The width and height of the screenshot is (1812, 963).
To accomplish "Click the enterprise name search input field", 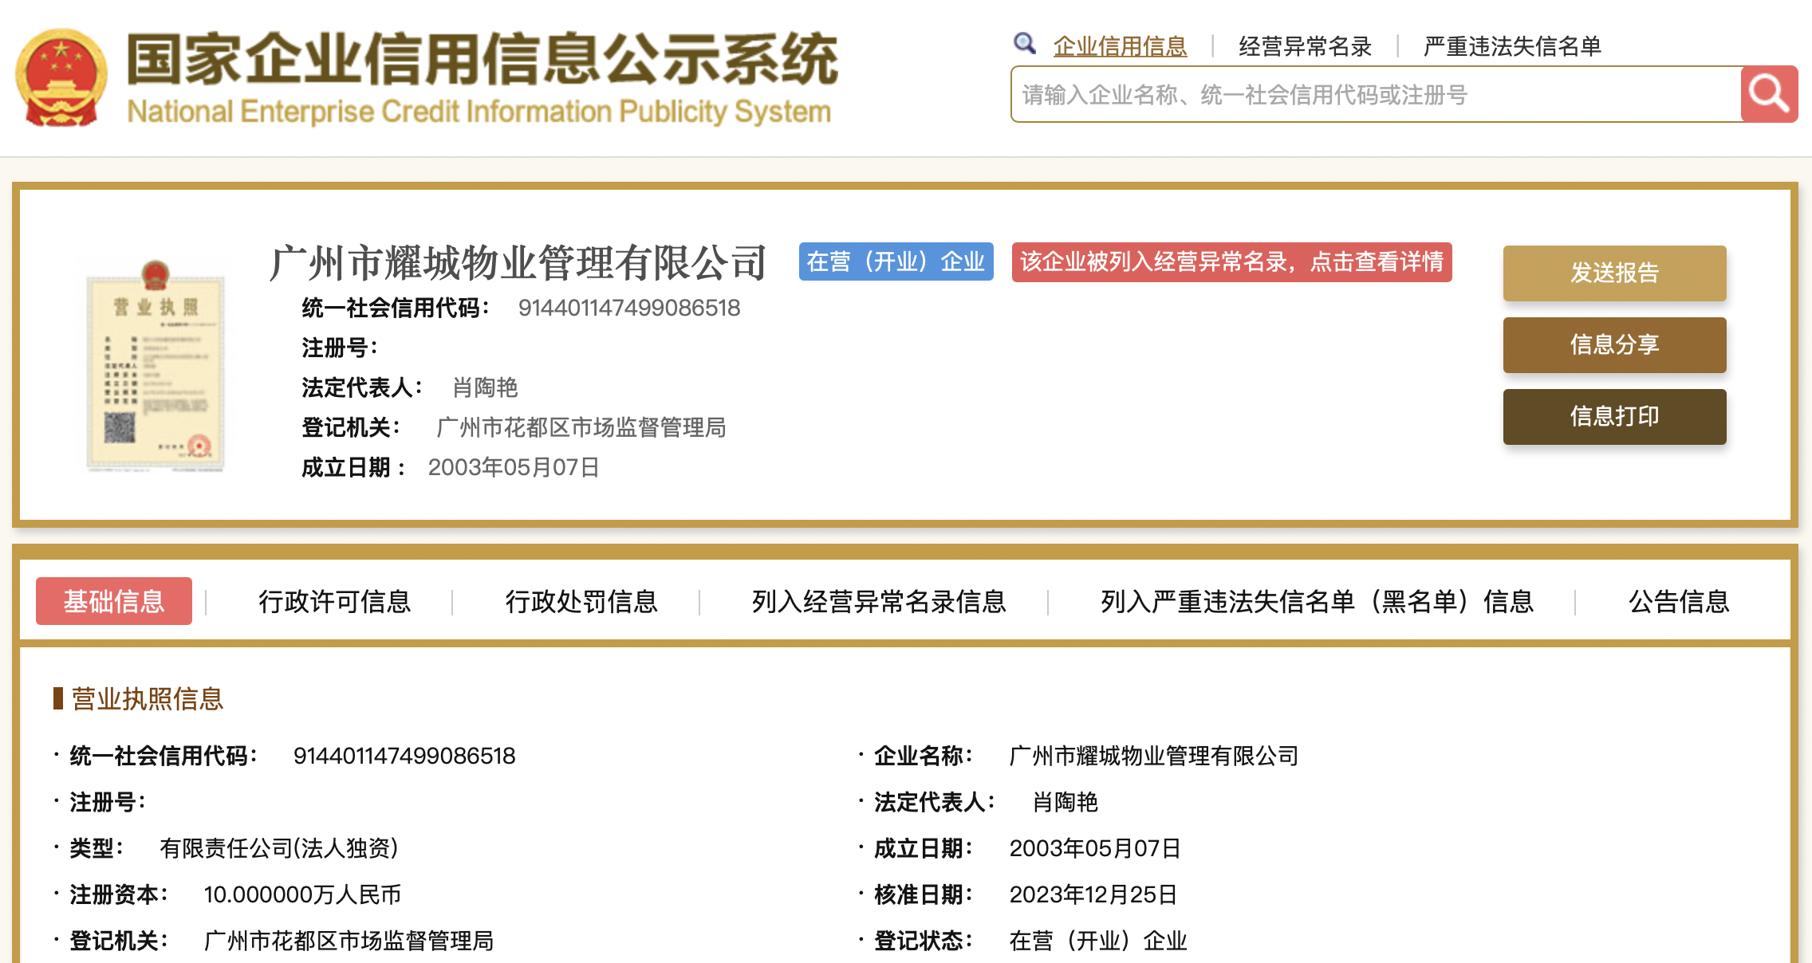I will click(x=1376, y=95).
